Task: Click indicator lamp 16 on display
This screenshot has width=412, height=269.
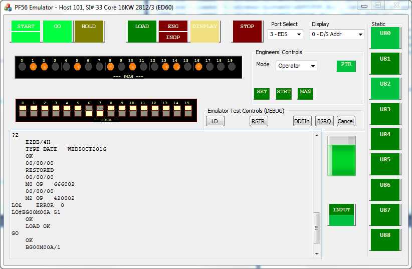Action: pos(198,67)
